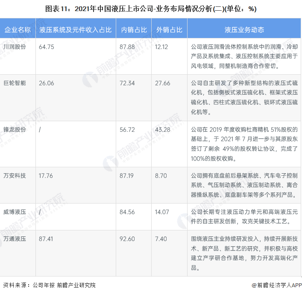Click source note 资料来源：公司年报 前瞻产业研究院
Image resolution: width=302 pixels, height=294 pixels.
click(x=50, y=285)
